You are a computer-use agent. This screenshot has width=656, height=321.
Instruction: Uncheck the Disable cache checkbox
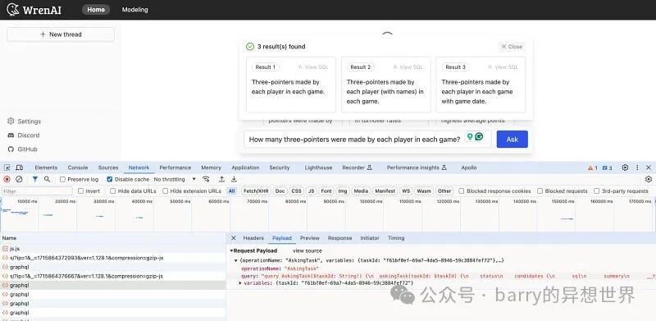[x=110, y=179]
